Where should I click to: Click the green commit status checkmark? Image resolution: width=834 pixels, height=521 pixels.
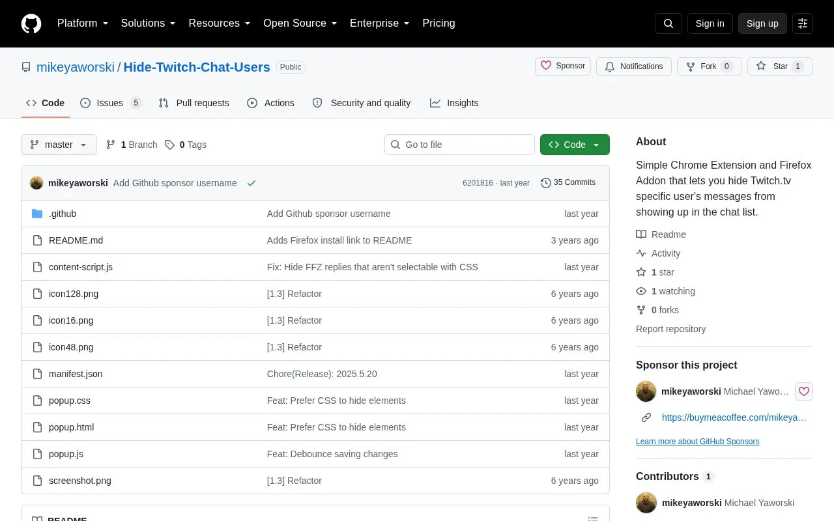(x=252, y=183)
